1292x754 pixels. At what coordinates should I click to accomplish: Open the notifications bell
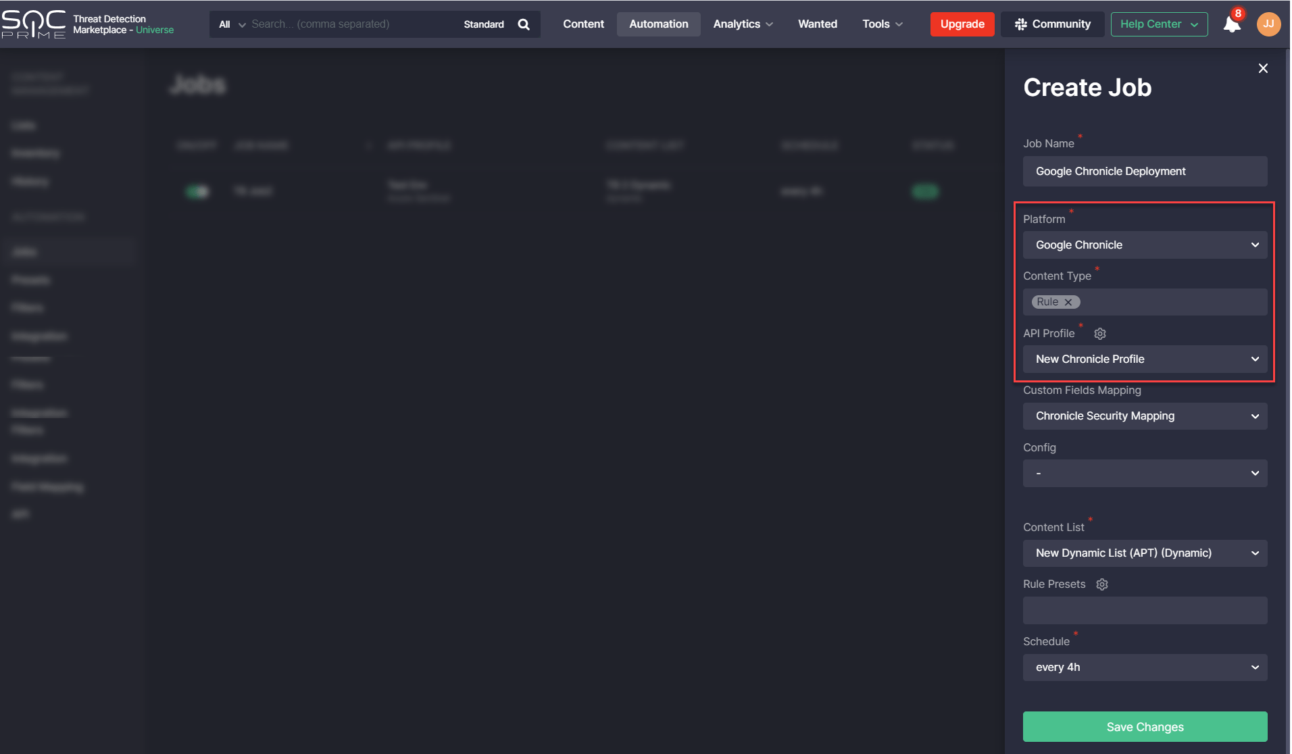click(1231, 25)
